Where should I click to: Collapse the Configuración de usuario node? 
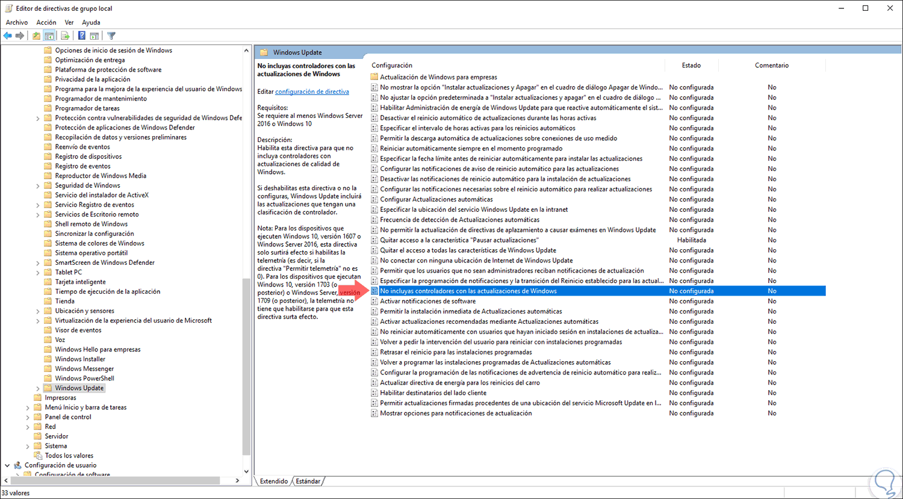point(7,465)
